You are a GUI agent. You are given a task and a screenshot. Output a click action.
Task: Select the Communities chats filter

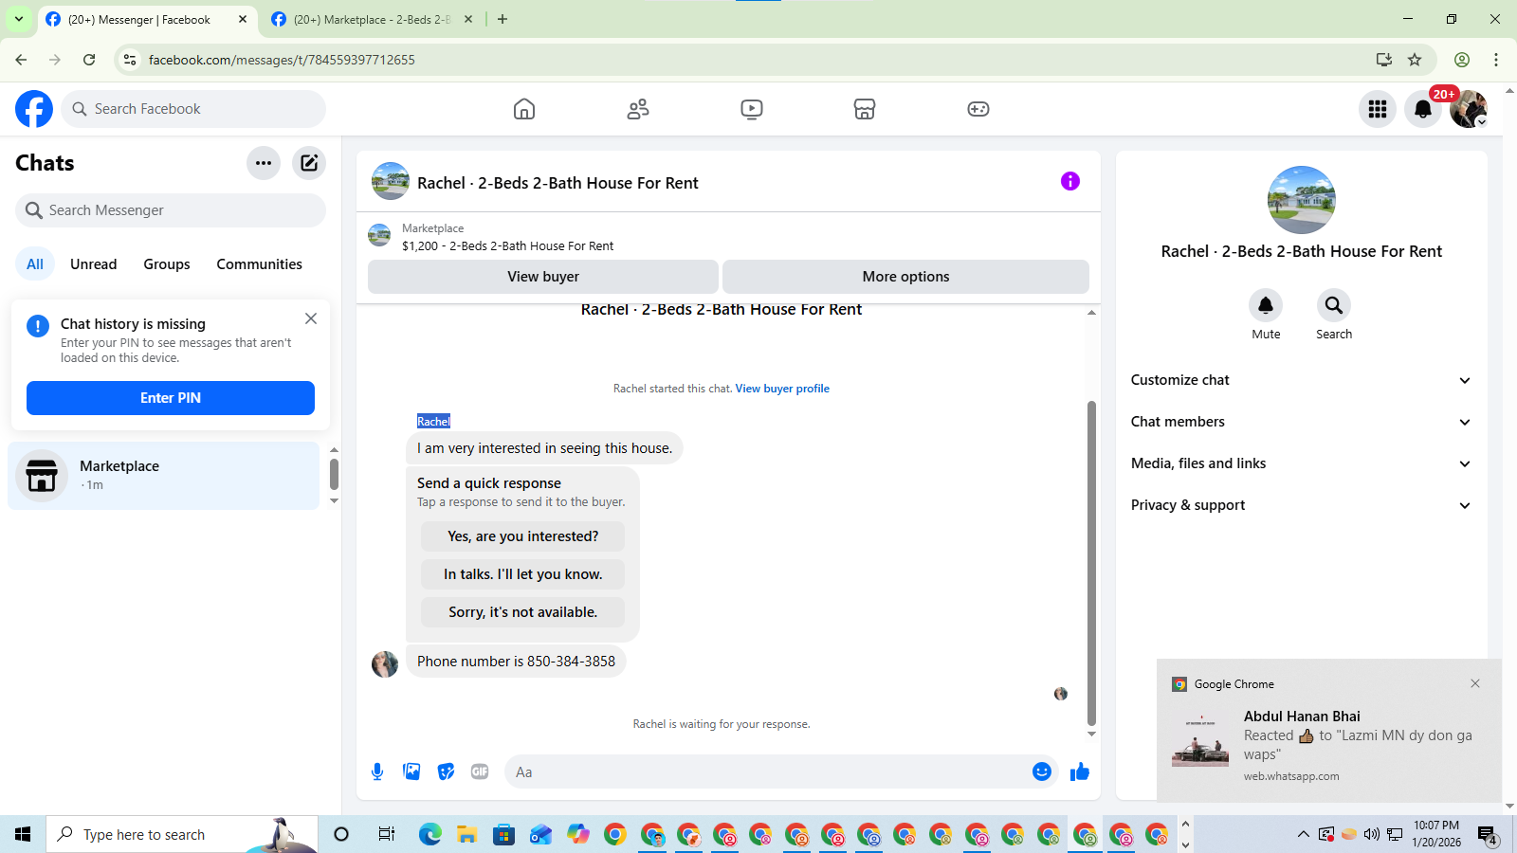(x=259, y=264)
